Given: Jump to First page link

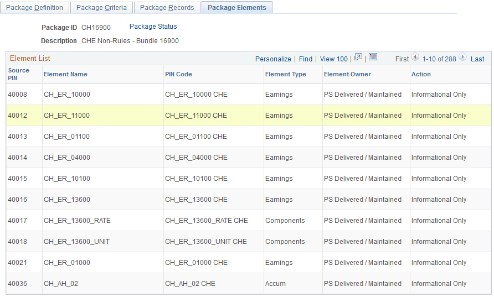Looking at the screenshot, I should point(402,59).
